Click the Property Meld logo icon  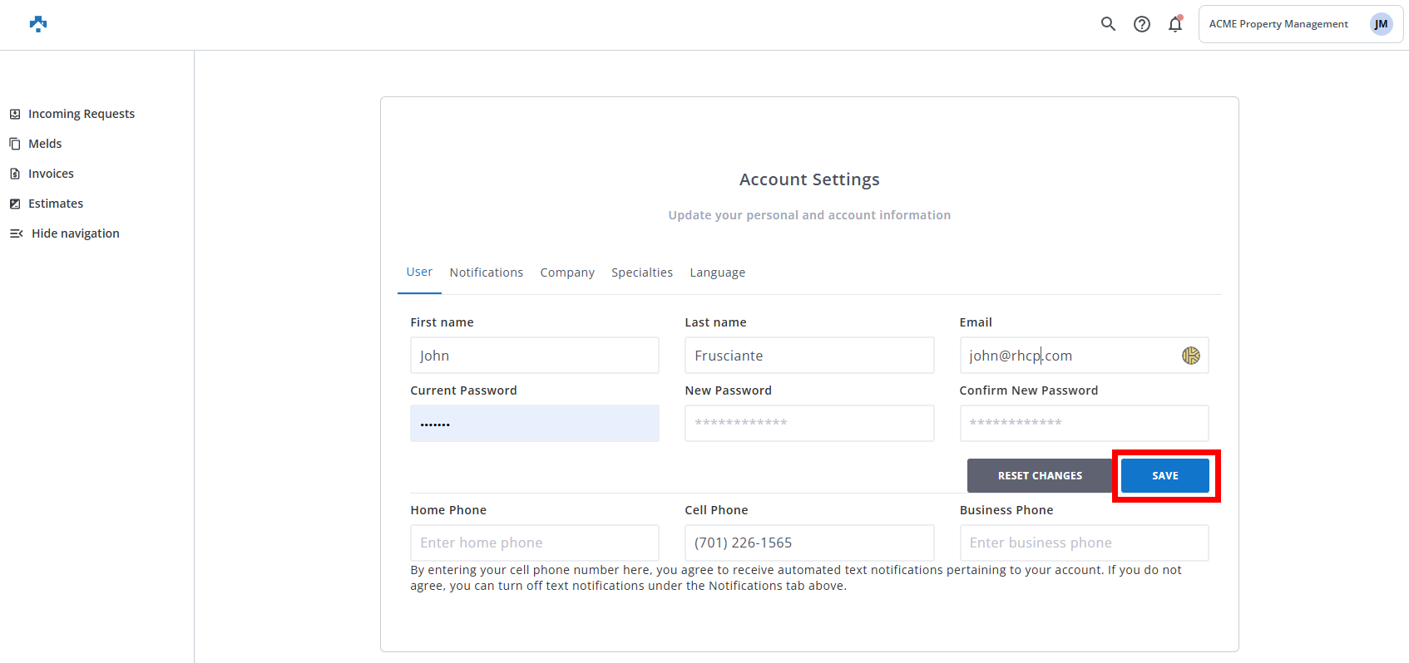coord(38,24)
